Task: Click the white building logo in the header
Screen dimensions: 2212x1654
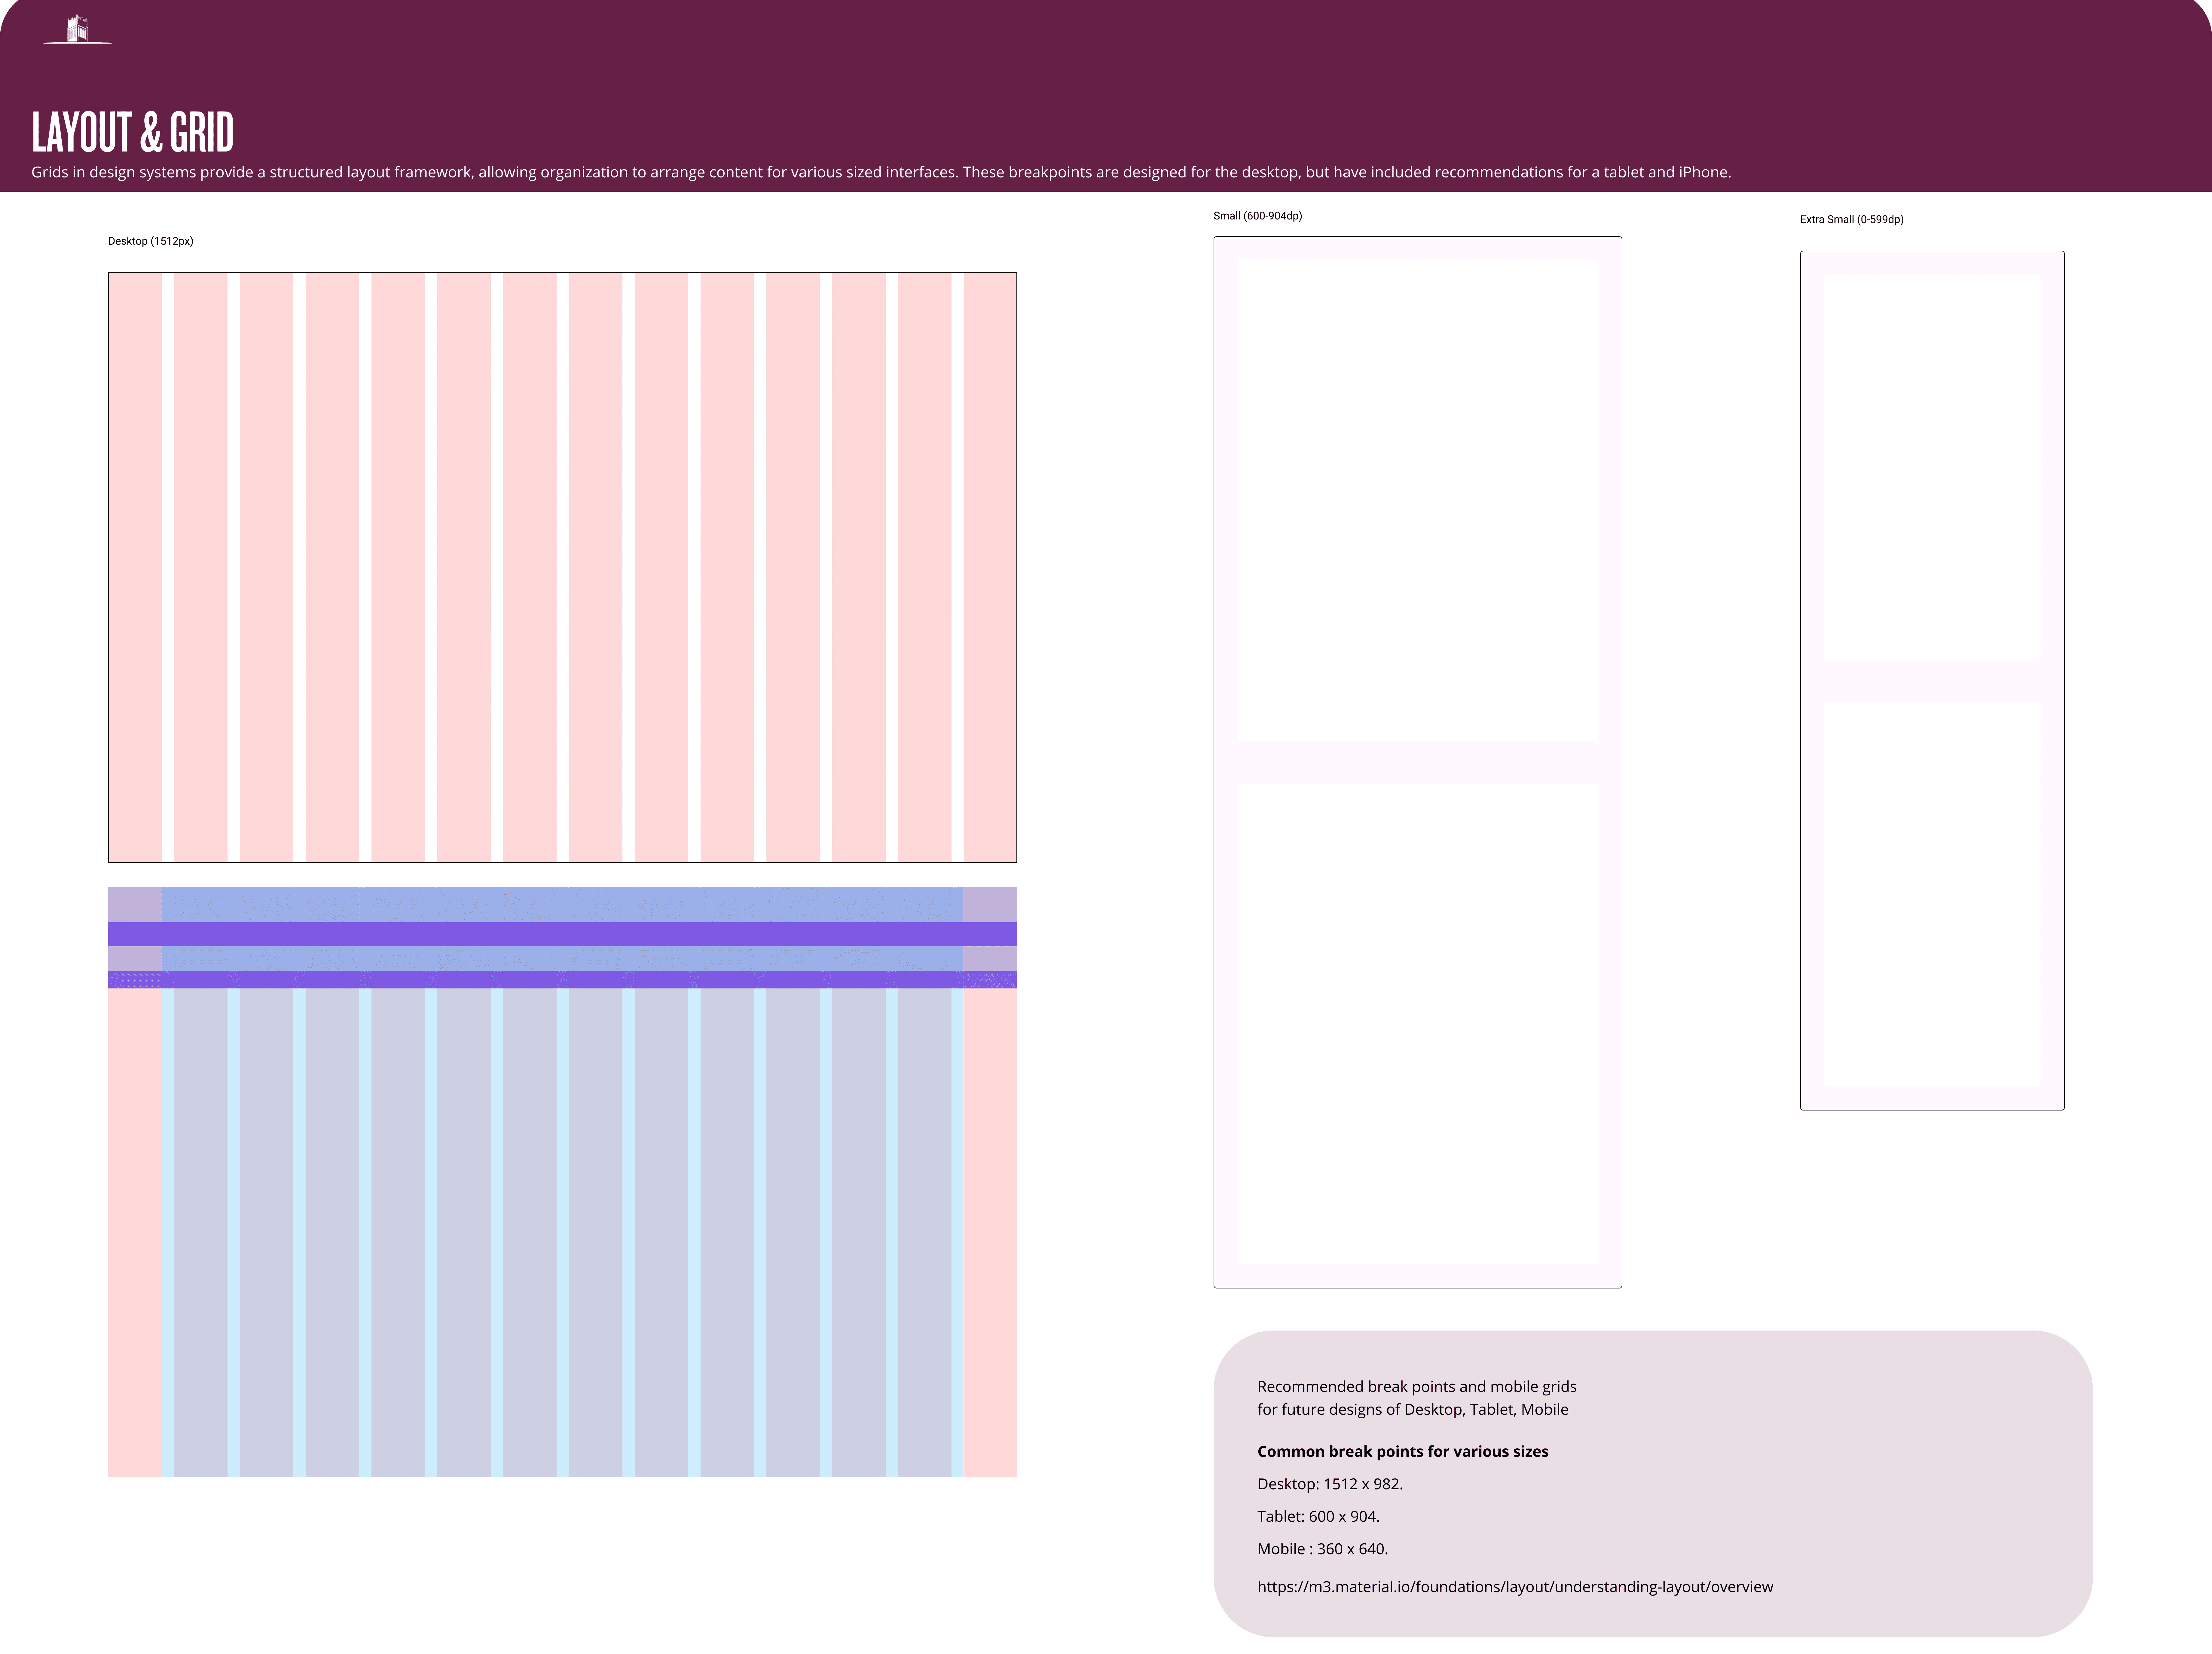Action: click(x=78, y=29)
